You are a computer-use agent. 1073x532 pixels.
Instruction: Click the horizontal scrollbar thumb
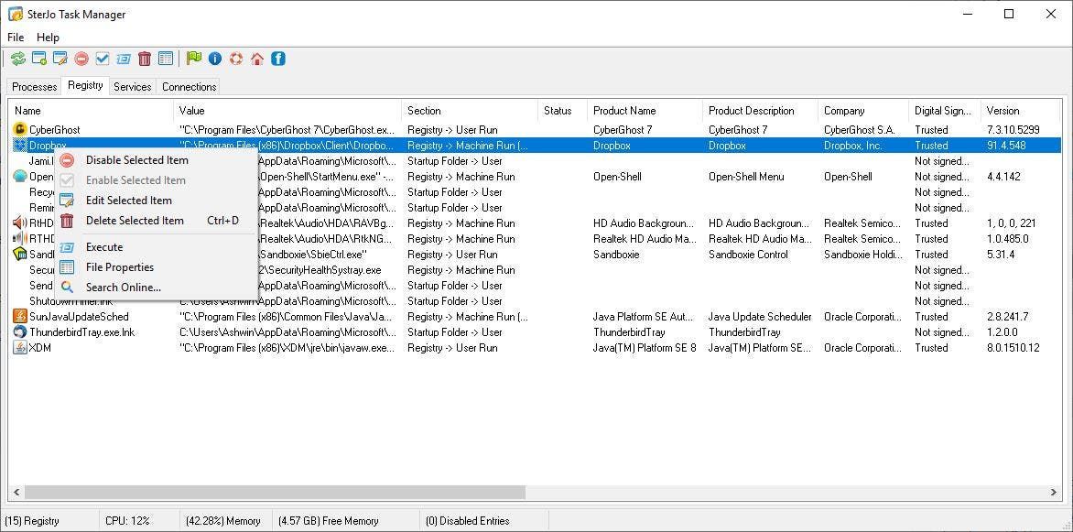coord(274,493)
